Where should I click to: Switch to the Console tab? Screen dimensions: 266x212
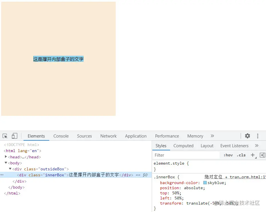61,136
